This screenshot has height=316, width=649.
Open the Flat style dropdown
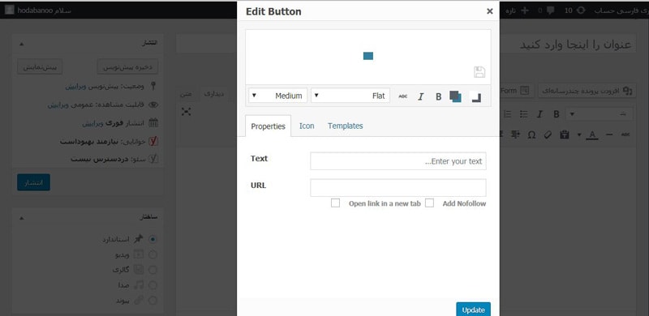[350, 96]
